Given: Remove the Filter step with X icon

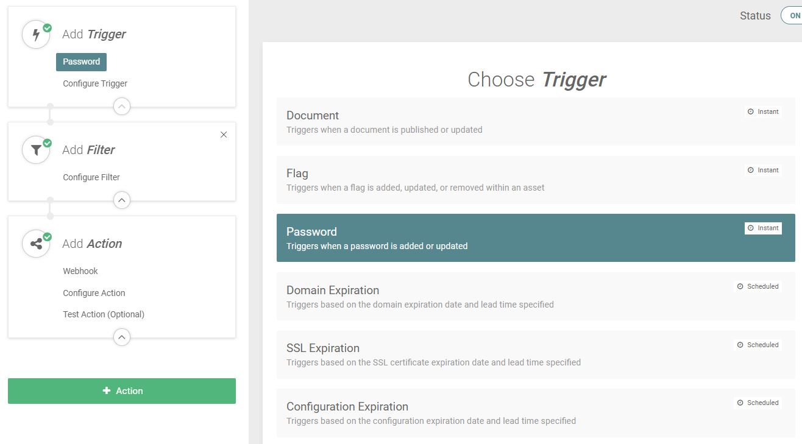Looking at the screenshot, I should 224,135.
